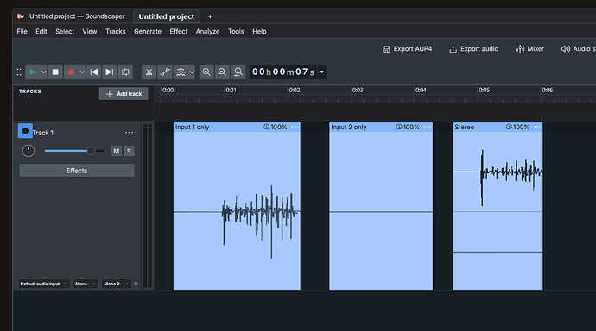Open the Mixer panel
Image resolution: width=596 pixels, height=331 pixels.
click(529, 49)
